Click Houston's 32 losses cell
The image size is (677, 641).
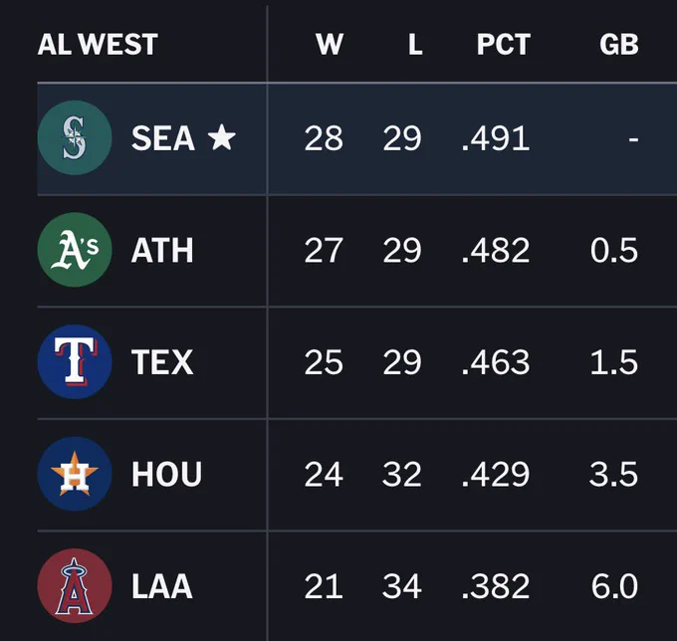pyautogui.click(x=401, y=475)
